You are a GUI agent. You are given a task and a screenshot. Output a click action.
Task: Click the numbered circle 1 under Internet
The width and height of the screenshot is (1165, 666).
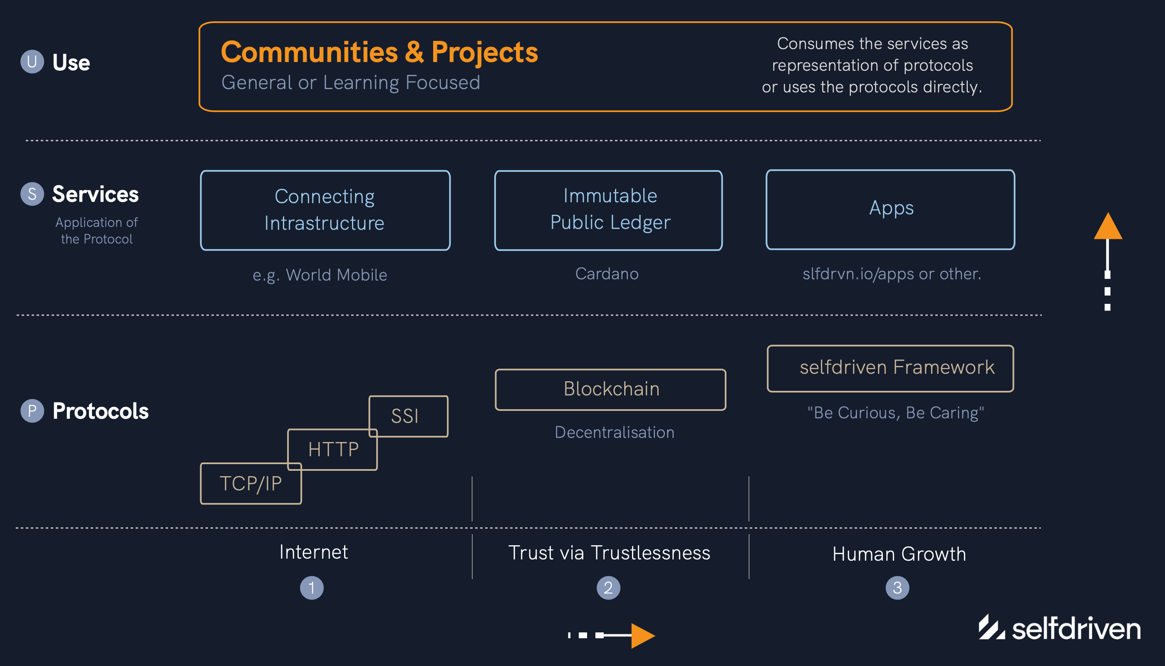(x=311, y=587)
